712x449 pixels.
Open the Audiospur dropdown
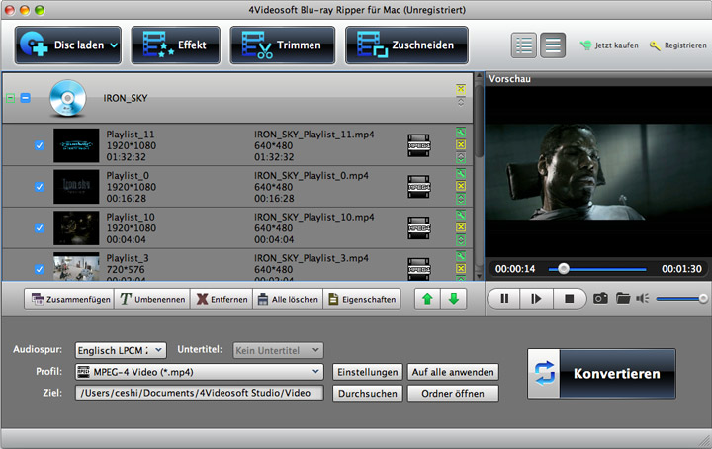click(121, 350)
